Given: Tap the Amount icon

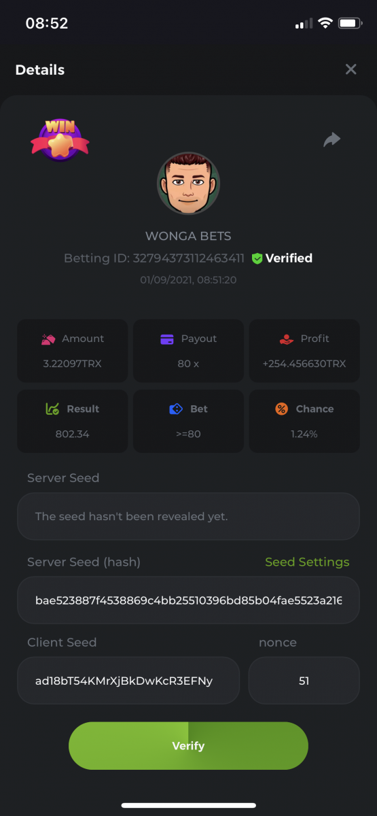Looking at the screenshot, I should coord(48,339).
